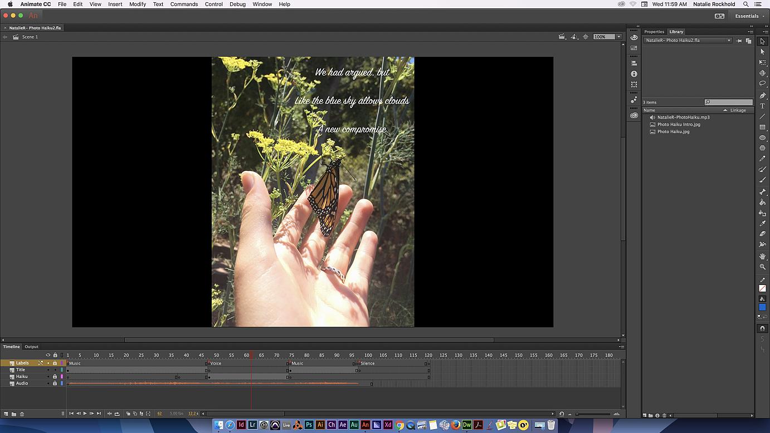This screenshot has height=433, width=770.
Task: Toggle Name column sort order arrow
Action: point(725,110)
